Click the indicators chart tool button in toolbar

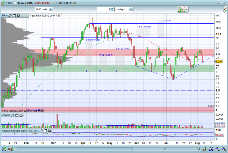click(x=181, y=9)
